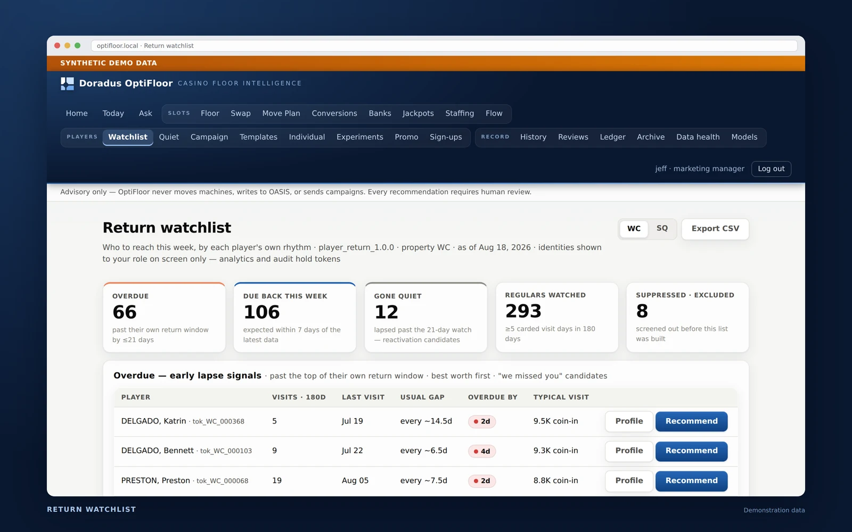Click the browser address bar field
Image resolution: width=852 pixels, height=532 pixels.
coord(444,46)
